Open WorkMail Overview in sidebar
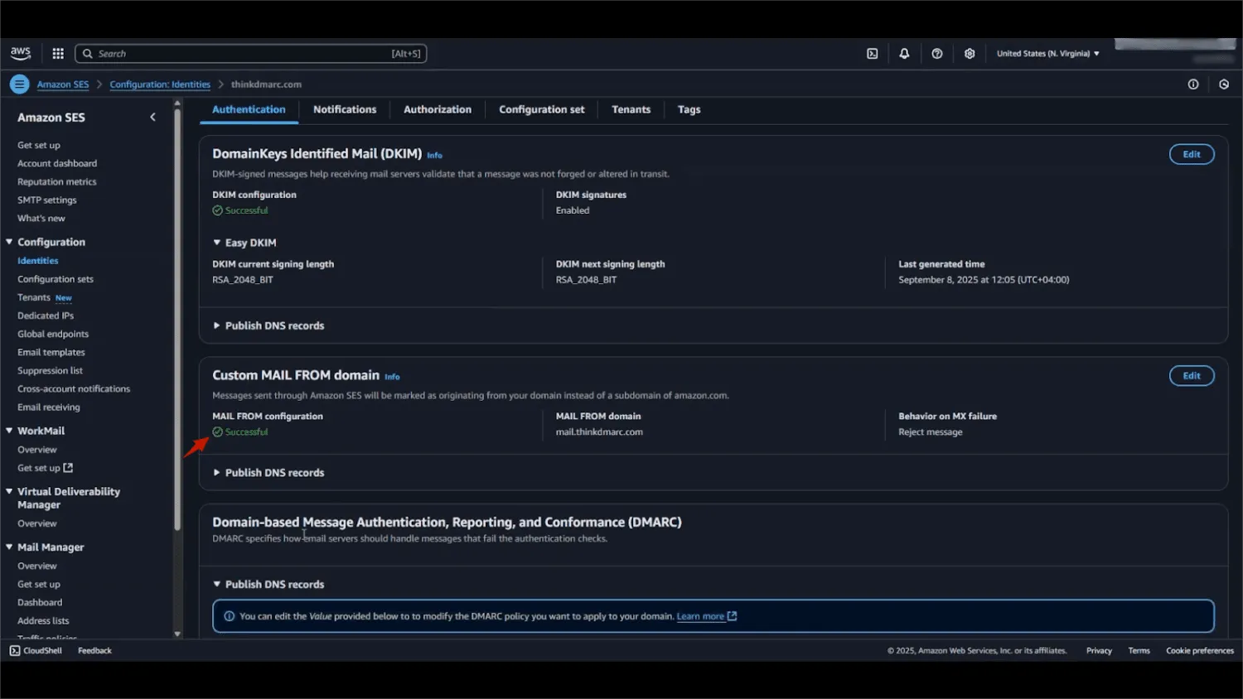This screenshot has height=699, width=1243. (x=37, y=450)
